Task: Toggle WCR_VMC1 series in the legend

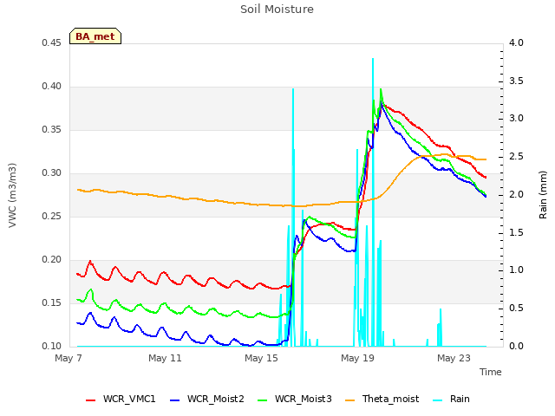Action: click(x=121, y=399)
